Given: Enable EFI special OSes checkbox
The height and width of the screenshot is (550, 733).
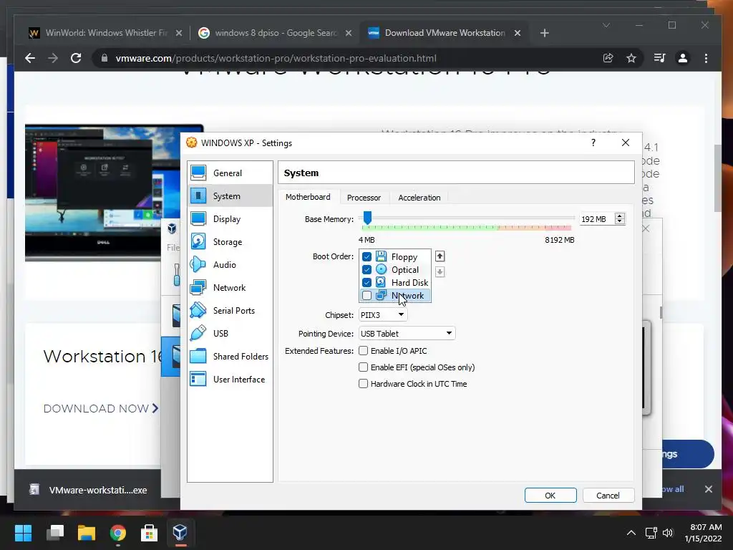Looking at the screenshot, I should (x=363, y=367).
